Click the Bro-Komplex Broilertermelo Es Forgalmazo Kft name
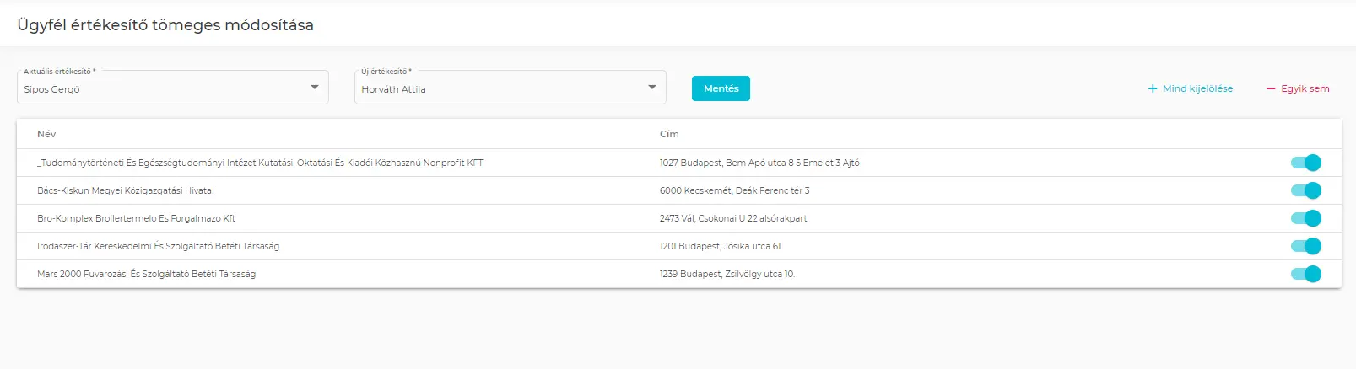 pos(136,218)
